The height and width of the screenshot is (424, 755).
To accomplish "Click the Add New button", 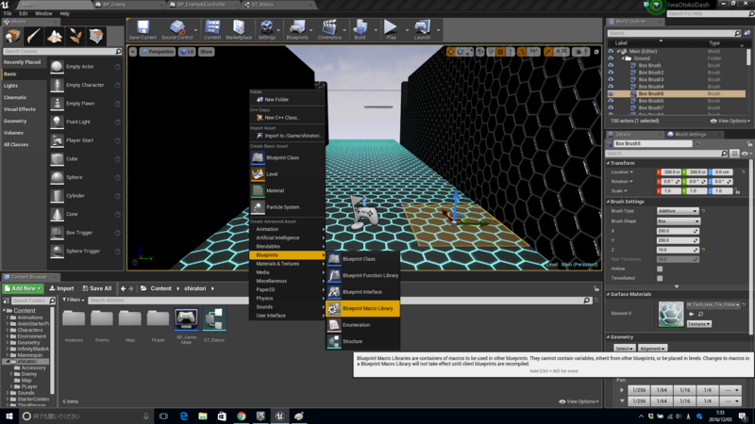I will click(23, 288).
